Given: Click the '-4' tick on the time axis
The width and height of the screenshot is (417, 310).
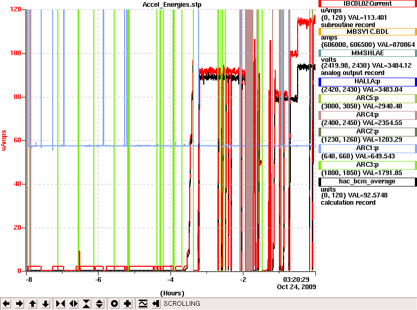Looking at the screenshot, I should (x=170, y=280).
